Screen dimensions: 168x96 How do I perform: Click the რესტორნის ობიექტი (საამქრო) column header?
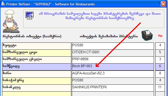pos(32,37)
